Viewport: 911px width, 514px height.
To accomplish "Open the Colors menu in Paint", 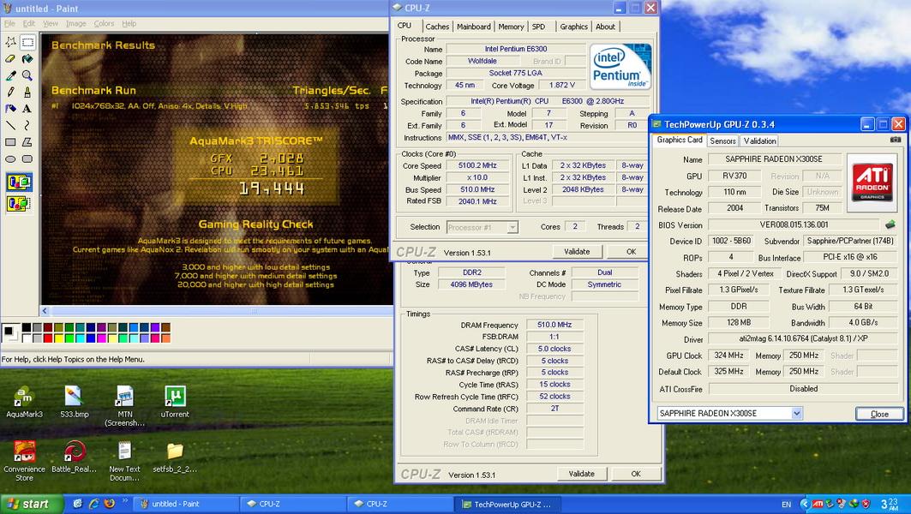I will (104, 24).
